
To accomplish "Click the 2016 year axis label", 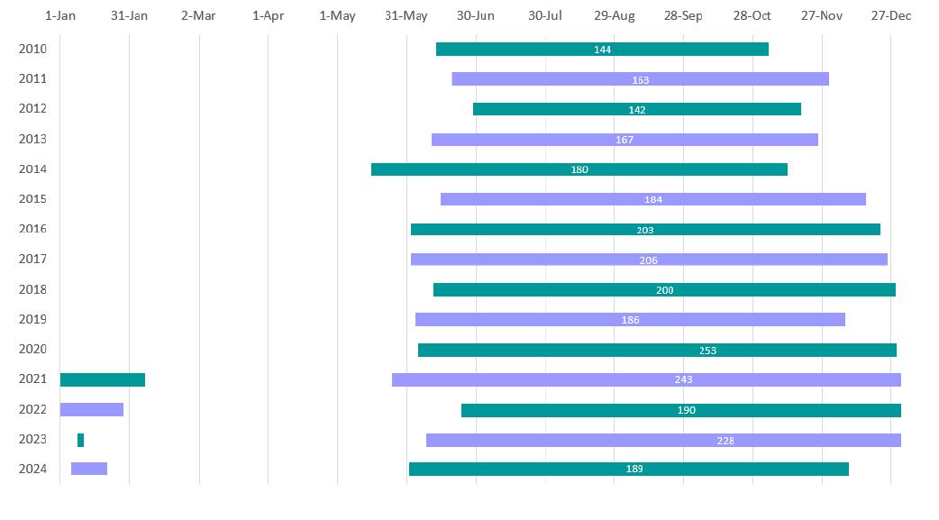I will click(x=32, y=229).
